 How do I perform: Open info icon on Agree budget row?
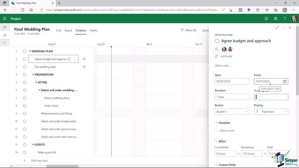click(x=69, y=59)
